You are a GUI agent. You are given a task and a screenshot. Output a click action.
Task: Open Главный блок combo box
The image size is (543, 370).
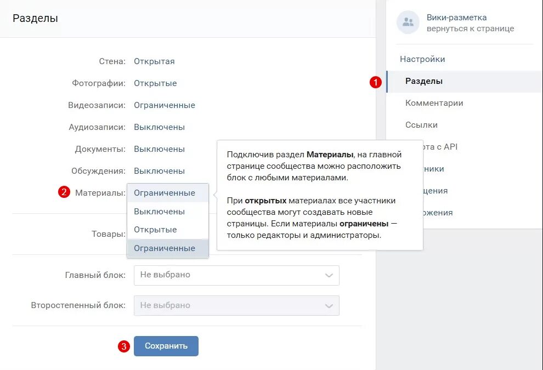236,275
